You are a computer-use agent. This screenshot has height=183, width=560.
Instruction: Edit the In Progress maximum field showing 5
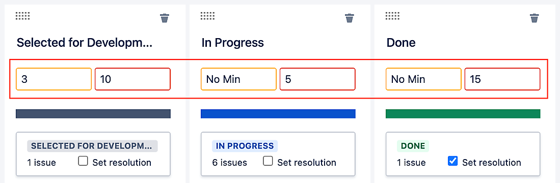[317, 79]
